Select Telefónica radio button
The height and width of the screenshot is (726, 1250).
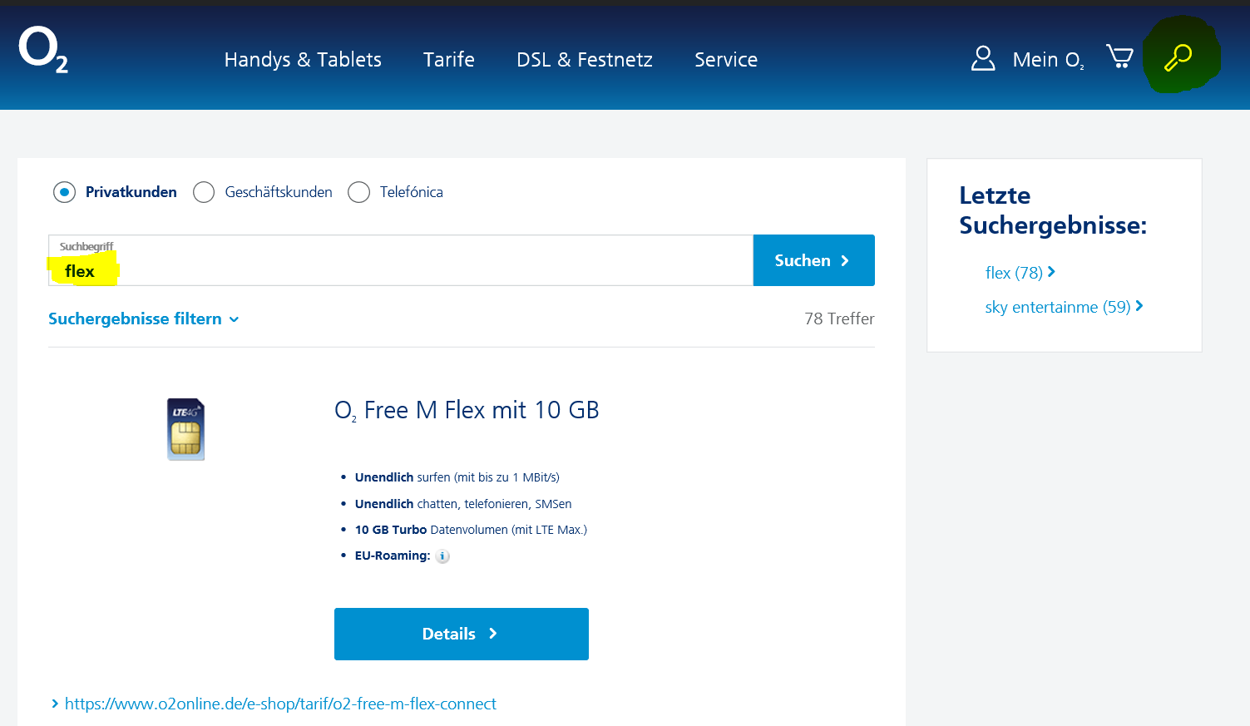coord(358,192)
